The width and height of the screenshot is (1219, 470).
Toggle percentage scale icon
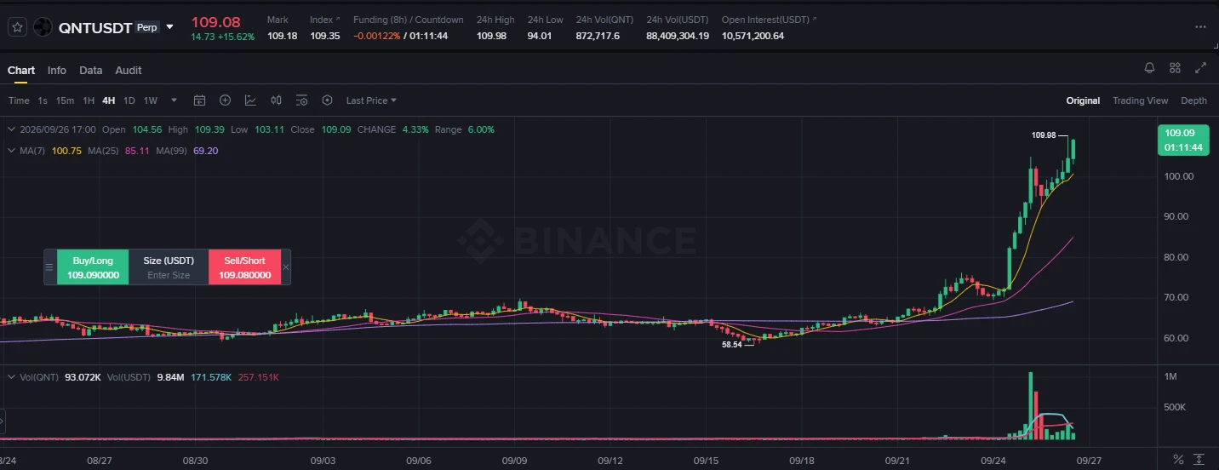pos(1178,460)
